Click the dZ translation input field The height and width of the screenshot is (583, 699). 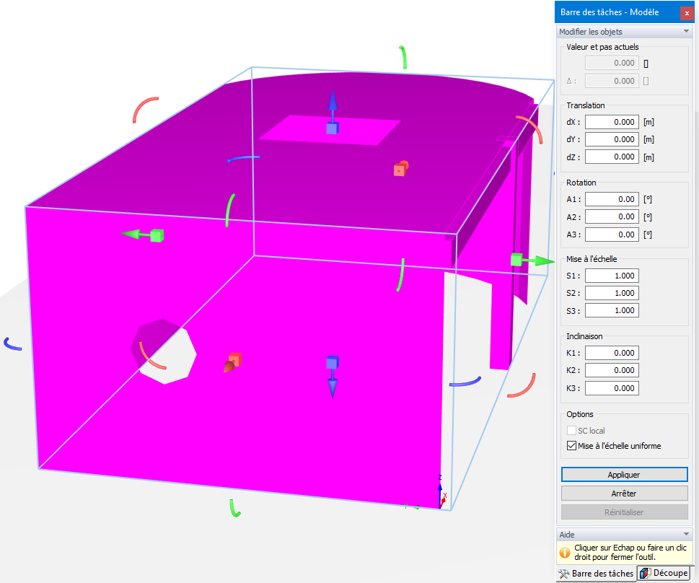612,157
